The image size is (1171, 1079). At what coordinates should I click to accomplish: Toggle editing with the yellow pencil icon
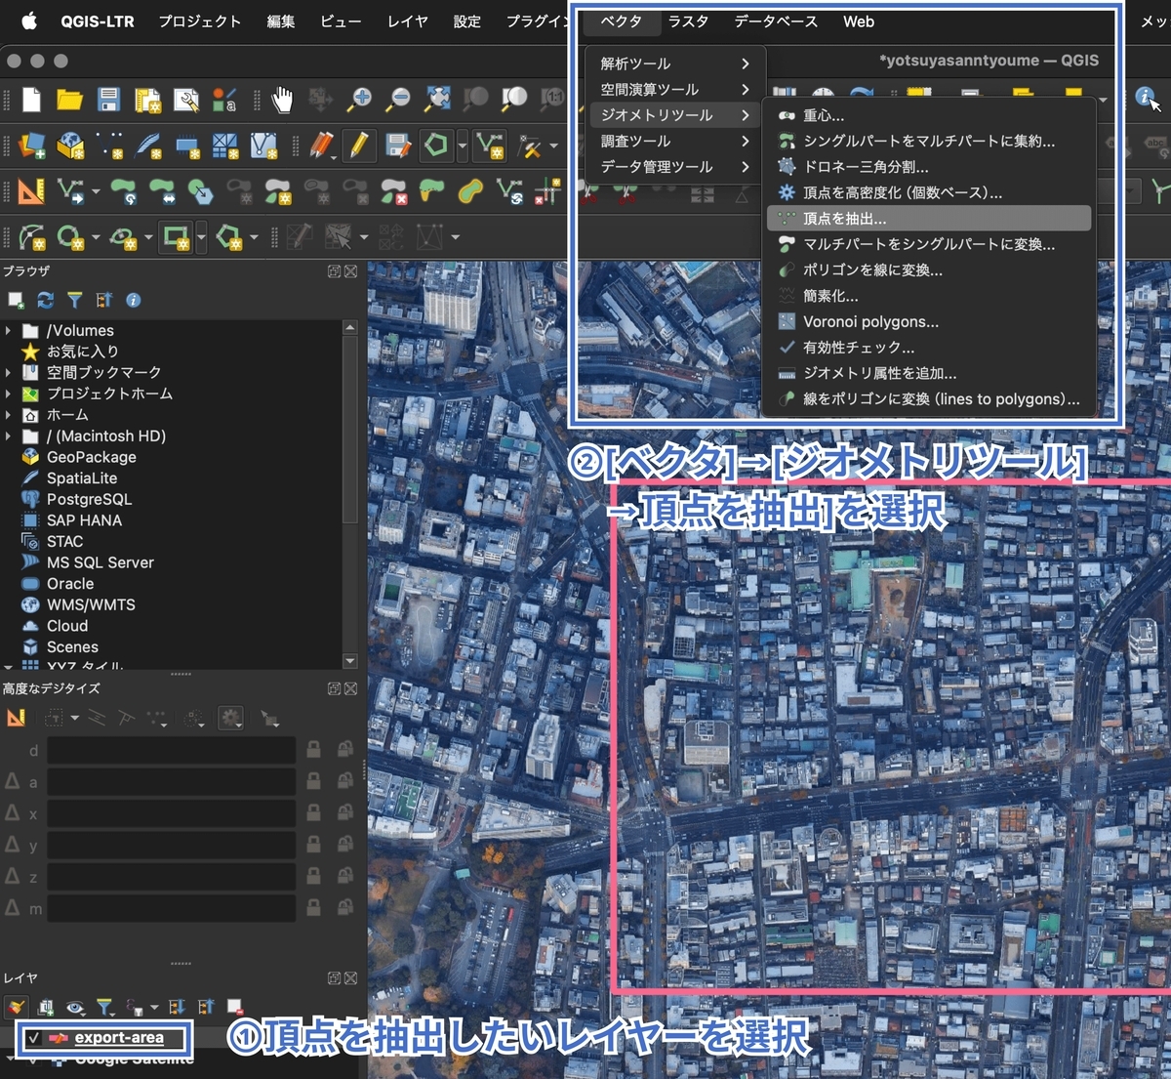[358, 145]
